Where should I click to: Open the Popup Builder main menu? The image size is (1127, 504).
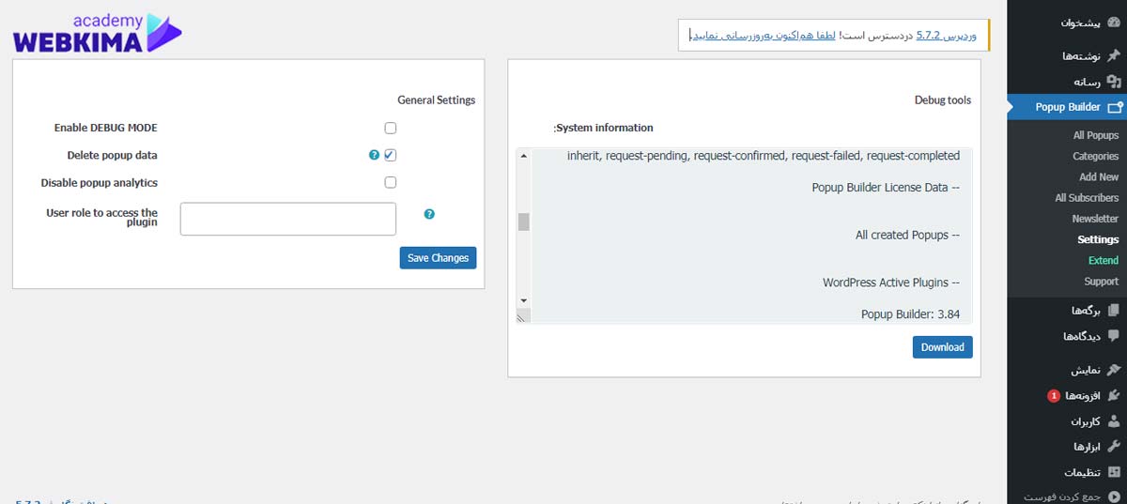tap(1067, 107)
